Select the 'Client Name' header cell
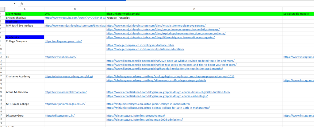 [x=25, y=14]
